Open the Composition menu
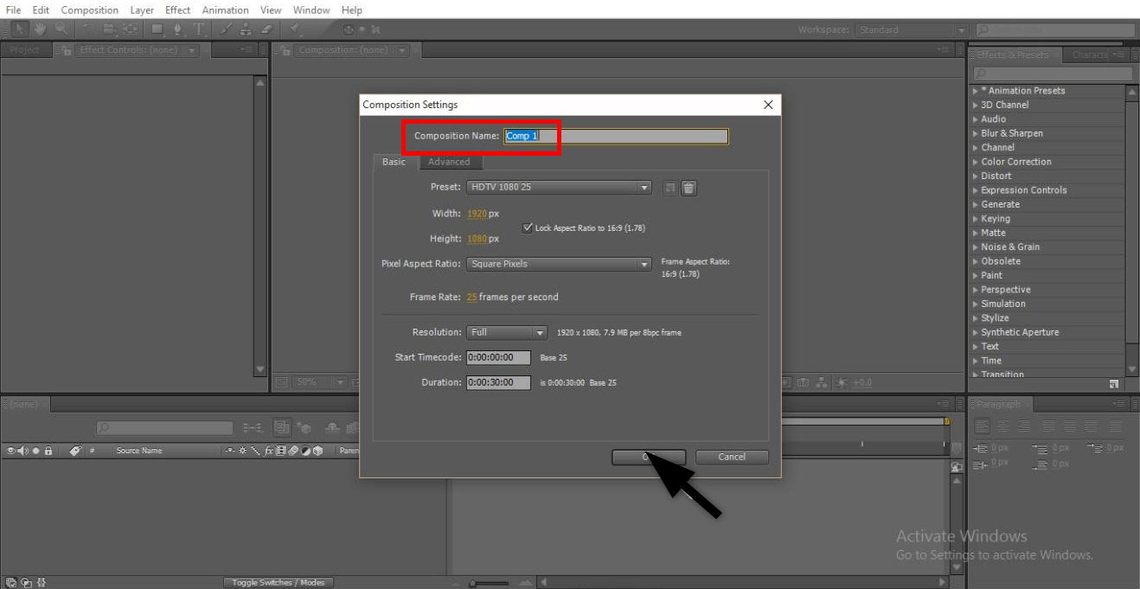Image resolution: width=1140 pixels, height=589 pixels. tap(90, 10)
